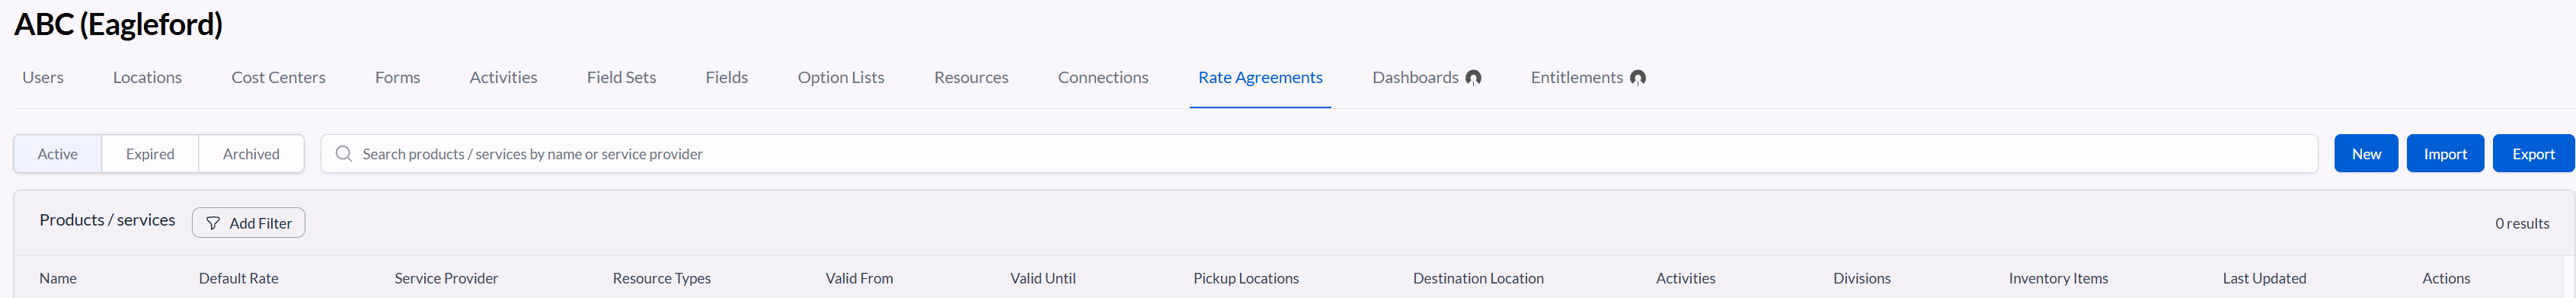2576x298 pixels.
Task: Click the Import button
Action: 2444,154
